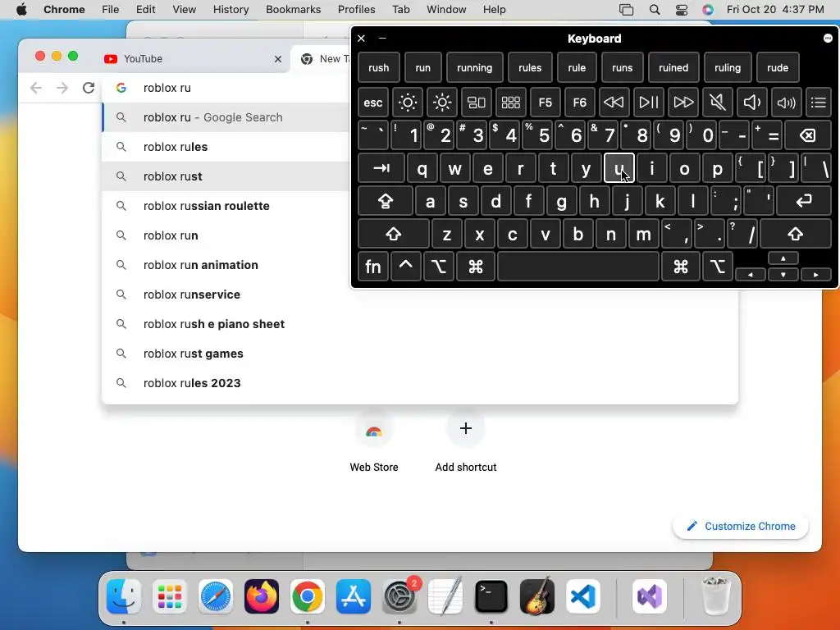Screen dimensions: 840x630
Task: Open the Bookmarks menu
Action: (293, 10)
